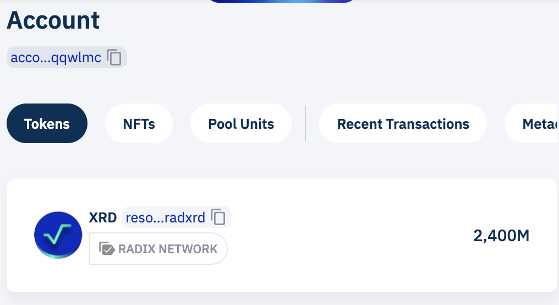Click the blue gradient bar at top
This screenshot has width=559, height=305.
coord(282,1)
